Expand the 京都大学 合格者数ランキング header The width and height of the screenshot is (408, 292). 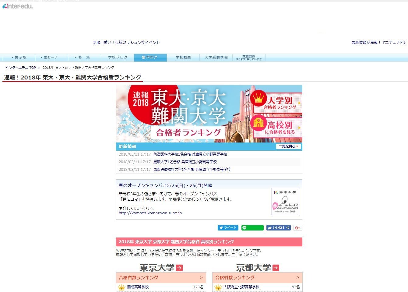257,277
